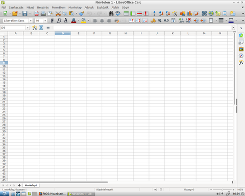This screenshot has height=196, width=245.
Task: Open the sidebar Gallery picture icon
Action: [241, 49]
